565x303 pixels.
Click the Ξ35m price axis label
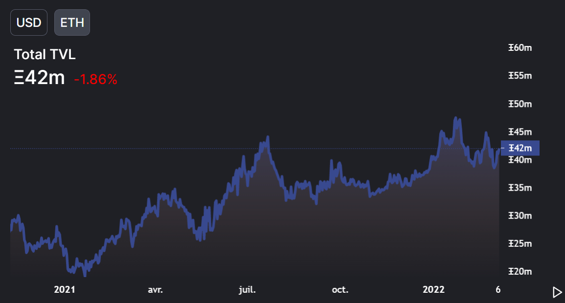[520, 188]
